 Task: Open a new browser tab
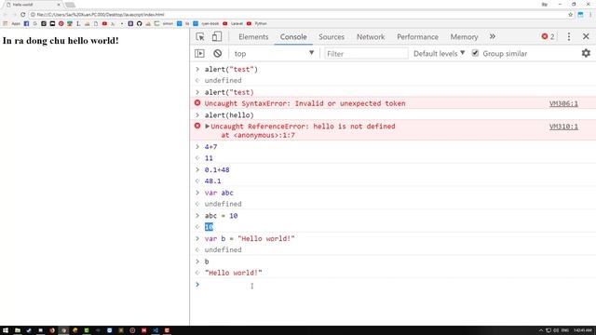click(x=70, y=5)
